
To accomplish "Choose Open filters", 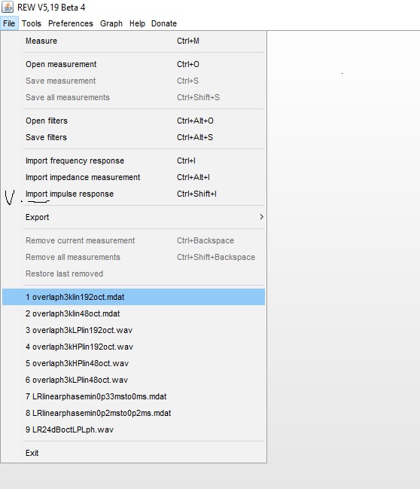I will coord(133,121).
